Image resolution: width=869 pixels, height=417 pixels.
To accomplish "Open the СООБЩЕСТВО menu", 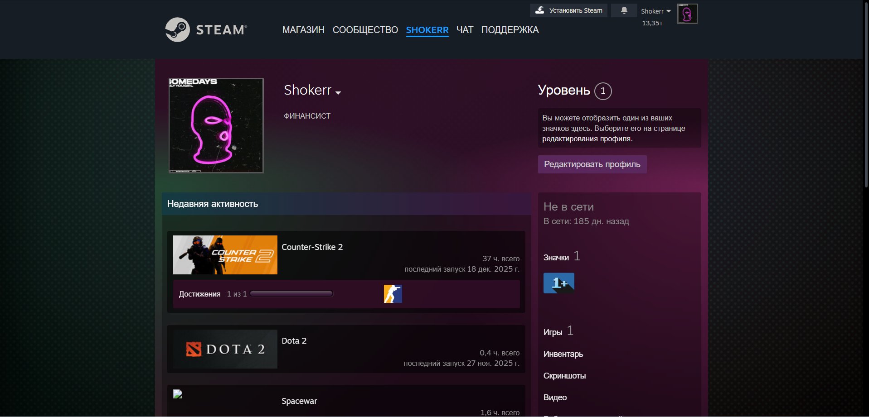I will point(365,30).
